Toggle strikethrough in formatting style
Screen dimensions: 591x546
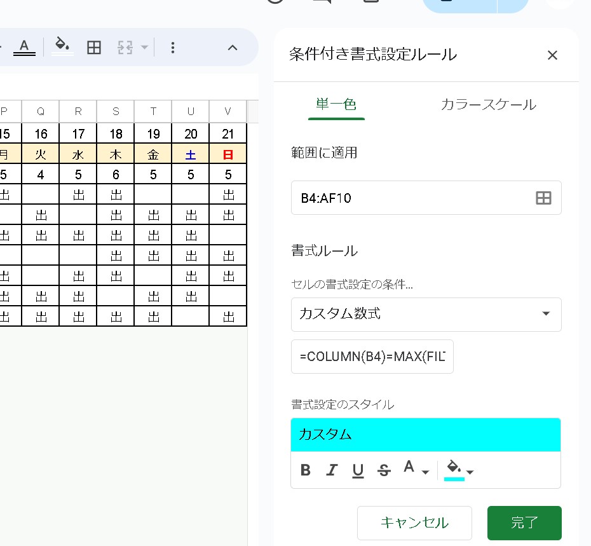pyautogui.click(x=384, y=470)
